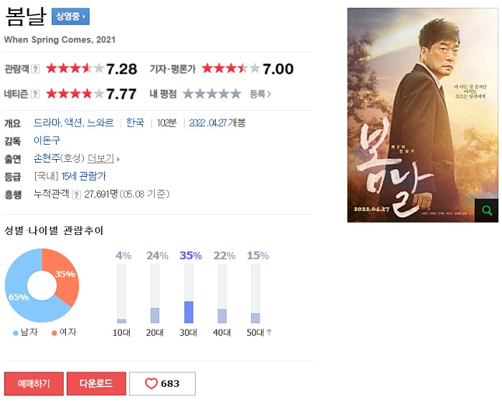Click the 예매하기 booking button
Viewport: 502px width, 404px height.
click(34, 383)
